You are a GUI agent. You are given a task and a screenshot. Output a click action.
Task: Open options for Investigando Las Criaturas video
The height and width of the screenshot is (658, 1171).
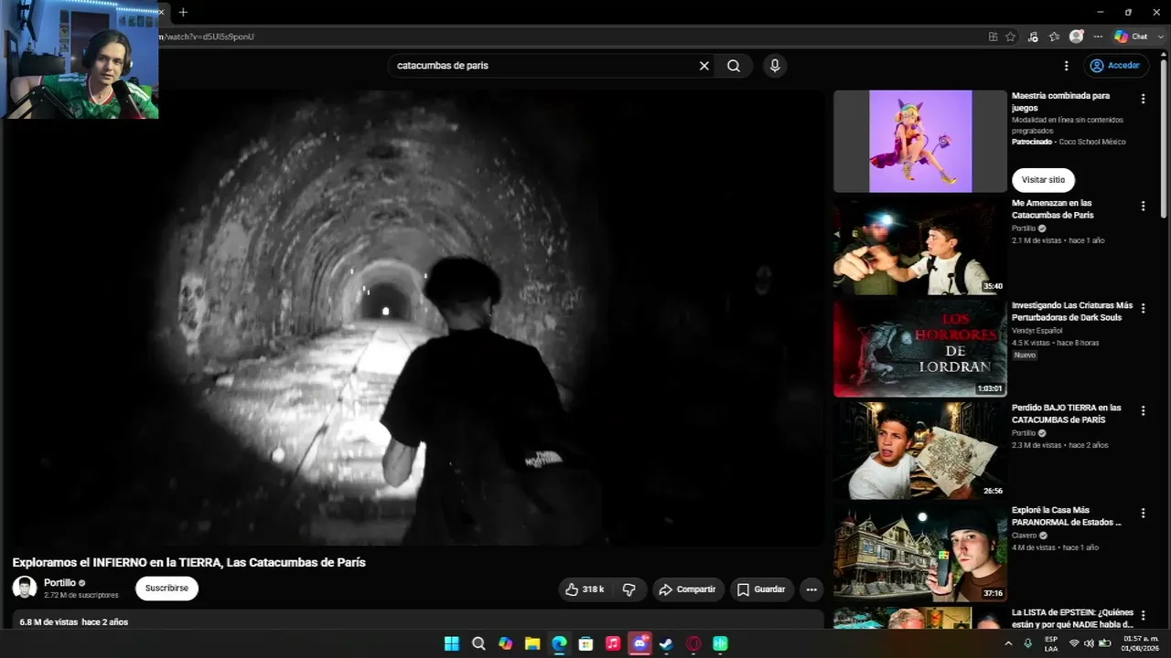click(x=1143, y=309)
